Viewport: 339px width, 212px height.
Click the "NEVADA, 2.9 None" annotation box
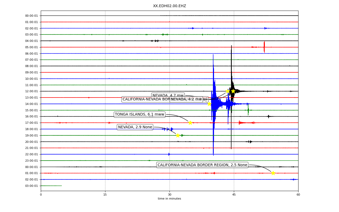click(135, 127)
